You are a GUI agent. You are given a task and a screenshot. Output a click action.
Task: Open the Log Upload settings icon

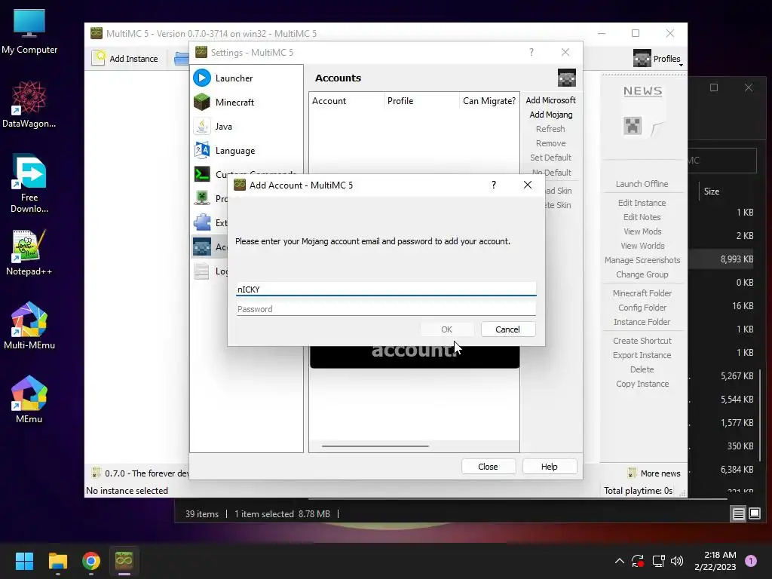[x=202, y=271]
